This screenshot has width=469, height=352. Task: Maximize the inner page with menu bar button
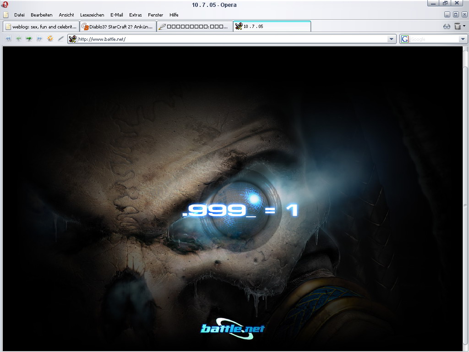point(456,15)
